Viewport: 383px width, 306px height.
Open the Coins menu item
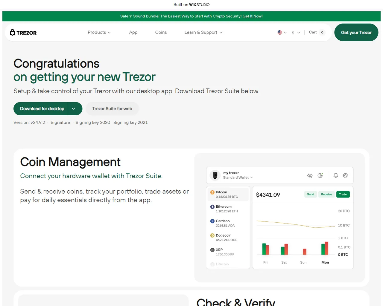pos(161,32)
